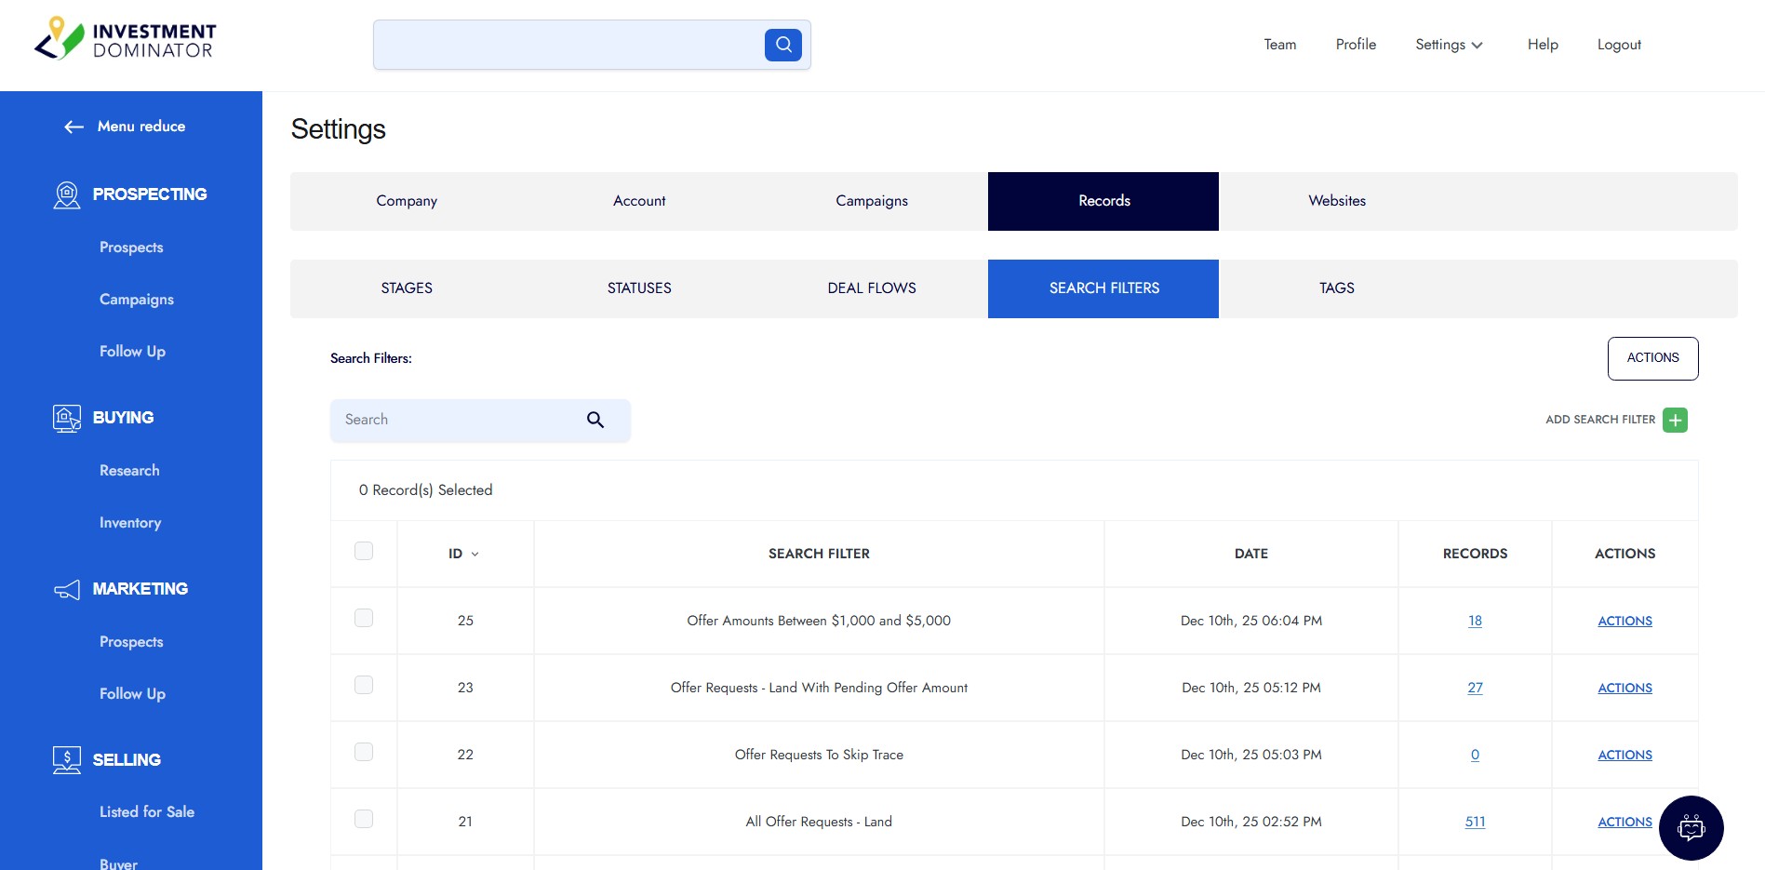Click the magnifier in Search Filters box
The width and height of the screenshot is (1765, 870).
click(595, 420)
